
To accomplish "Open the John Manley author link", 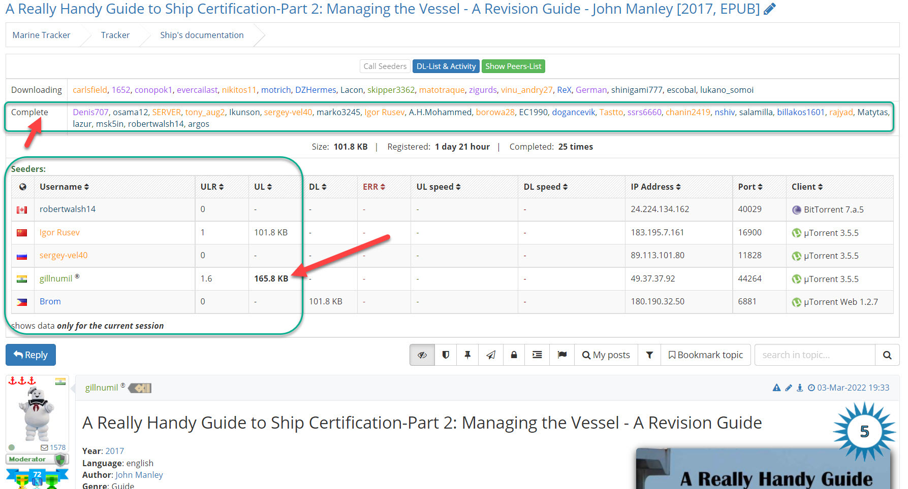I will 139,475.
